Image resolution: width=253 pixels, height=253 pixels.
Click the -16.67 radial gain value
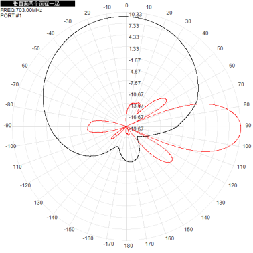point(136,117)
